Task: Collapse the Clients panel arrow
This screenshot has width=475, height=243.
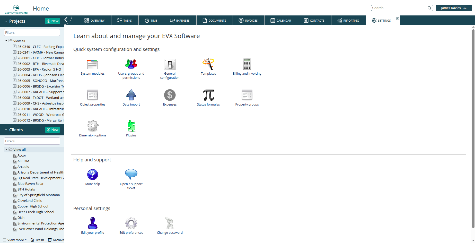Action: coord(6,130)
